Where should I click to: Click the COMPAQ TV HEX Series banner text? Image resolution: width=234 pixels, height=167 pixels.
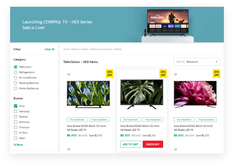click(x=57, y=25)
